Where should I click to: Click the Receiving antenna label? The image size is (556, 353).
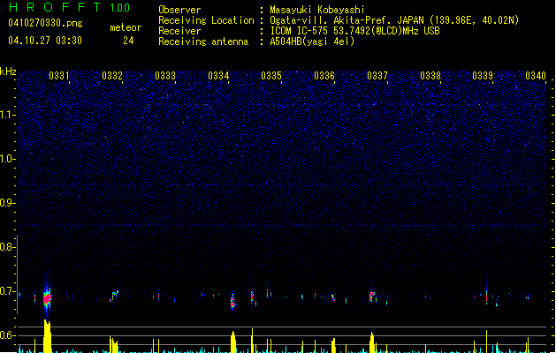tap(203, 41)
